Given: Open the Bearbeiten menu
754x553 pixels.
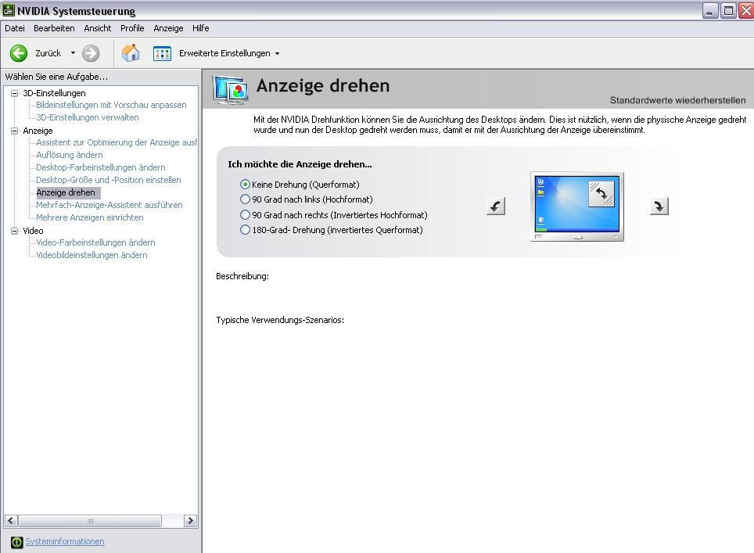Looking at the screenshot, I should coord(54,28).
